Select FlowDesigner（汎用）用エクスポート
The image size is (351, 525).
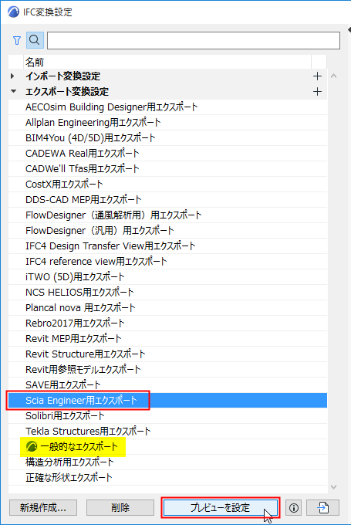click(x=167, y=230)
